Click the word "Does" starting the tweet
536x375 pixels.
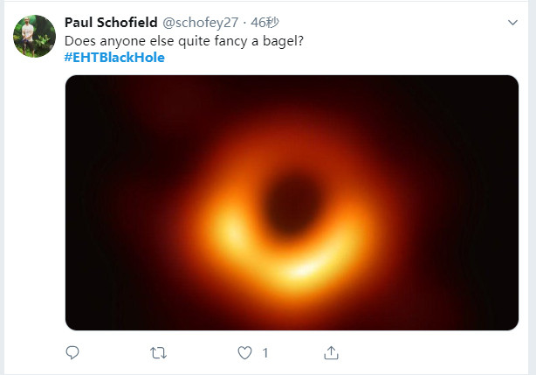pyautogui.click(x=80, y=40)
